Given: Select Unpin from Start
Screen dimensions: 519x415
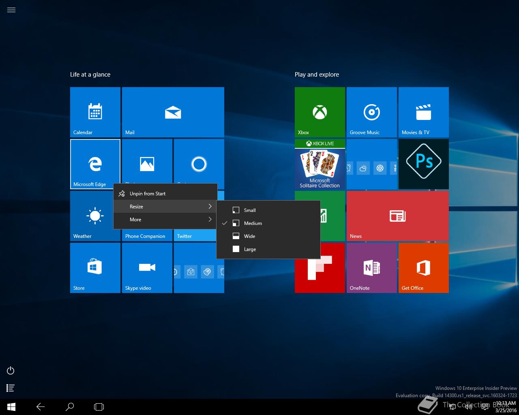Looking at the screenshot, I should coord(165,194).
